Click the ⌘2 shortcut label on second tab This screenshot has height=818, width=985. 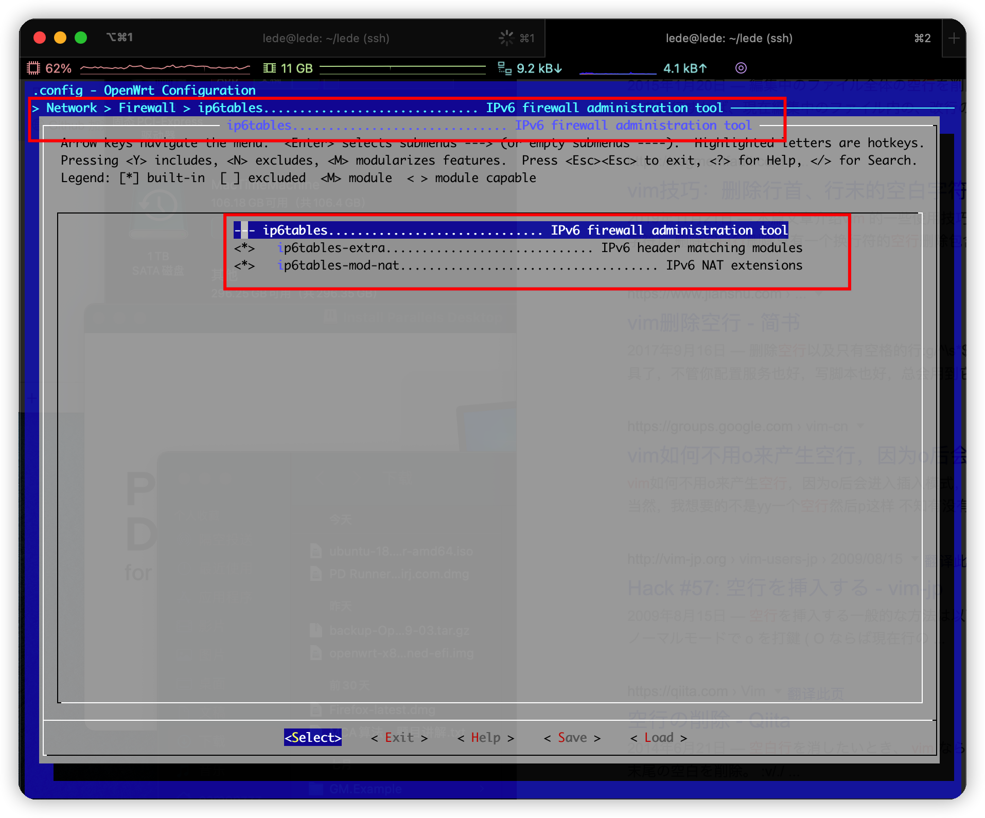coord(923,38)
